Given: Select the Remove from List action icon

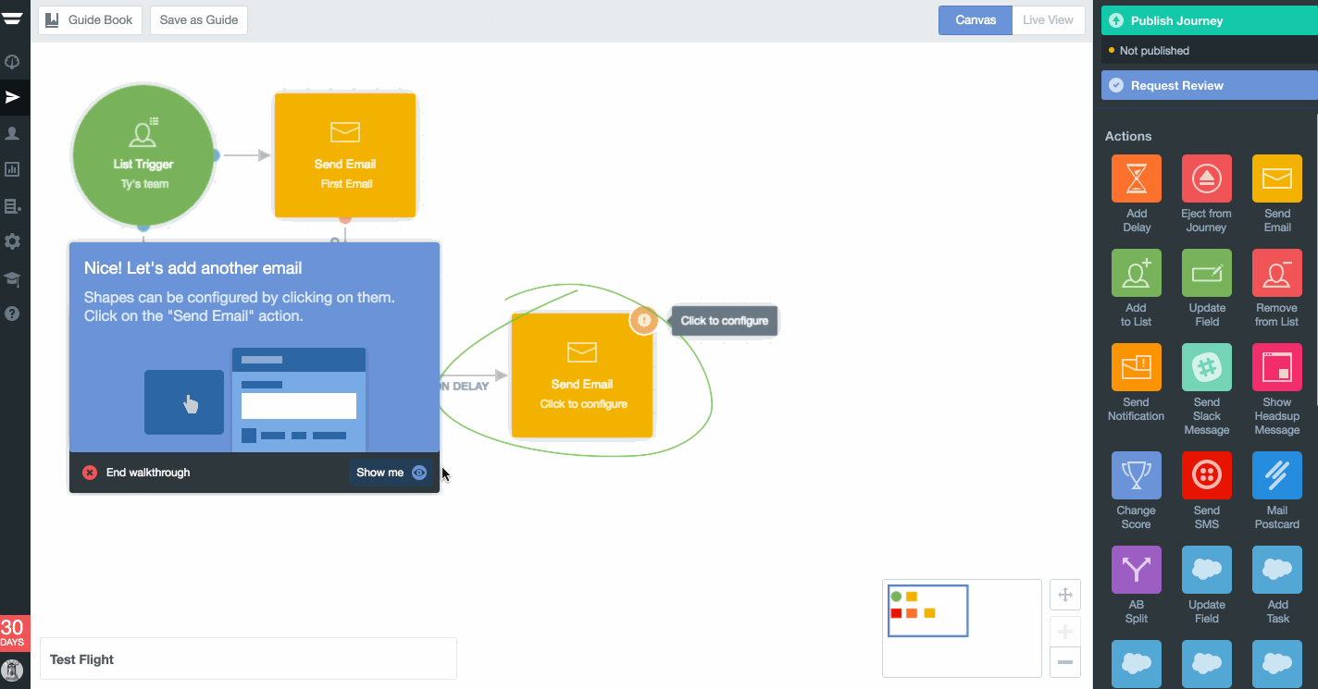Looking at the screenshot, I should click(x=1276, y=273).
